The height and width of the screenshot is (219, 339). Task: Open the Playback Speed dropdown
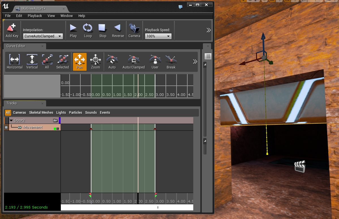158,36
